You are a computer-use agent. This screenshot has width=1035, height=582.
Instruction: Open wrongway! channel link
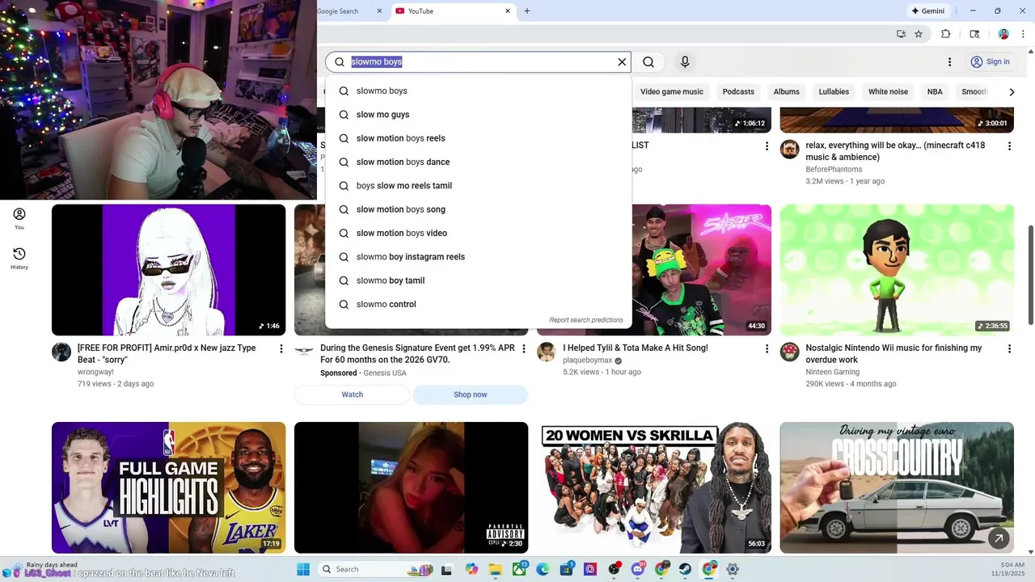pos(95,373)
